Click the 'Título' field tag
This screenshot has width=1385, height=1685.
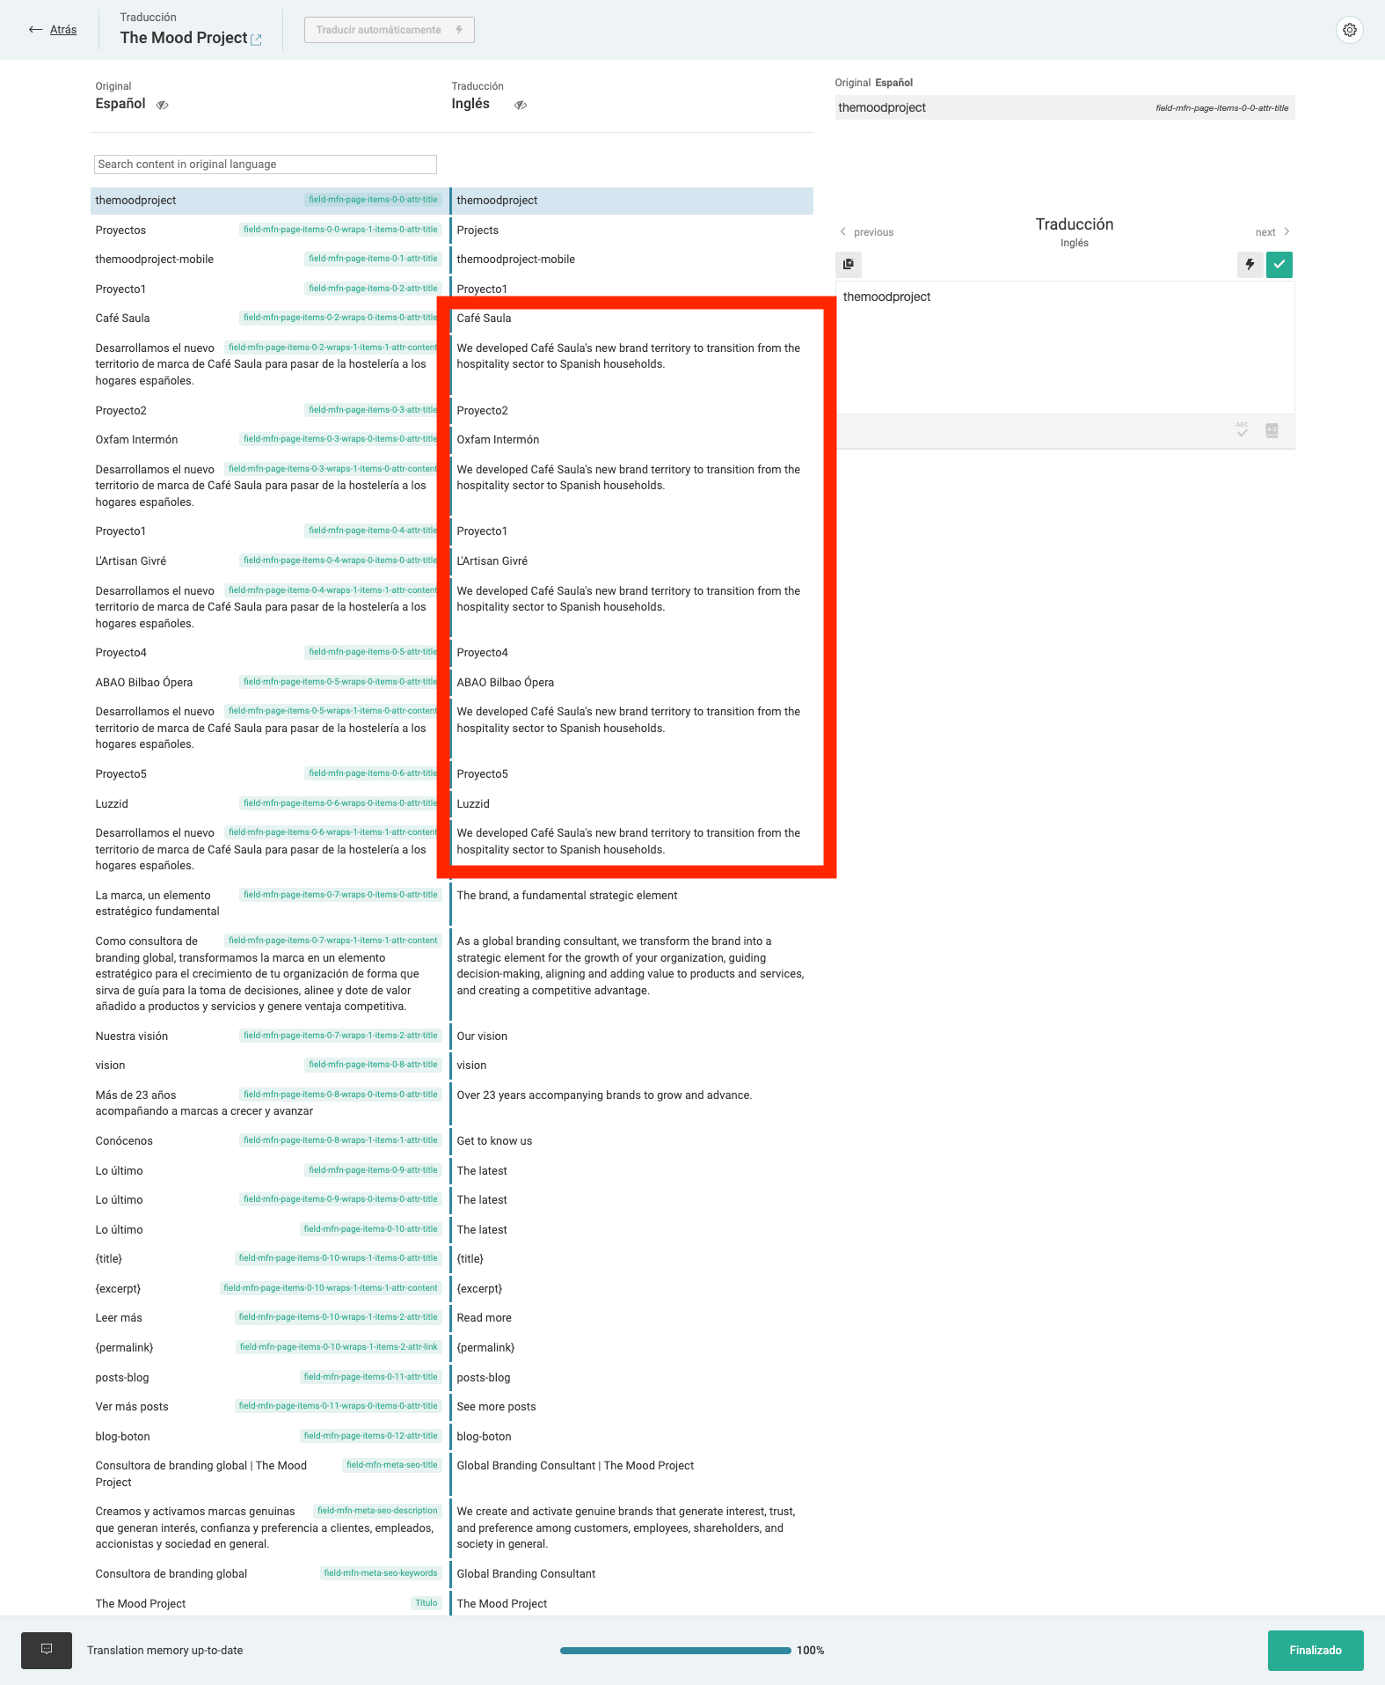(x=426, y=1603)
